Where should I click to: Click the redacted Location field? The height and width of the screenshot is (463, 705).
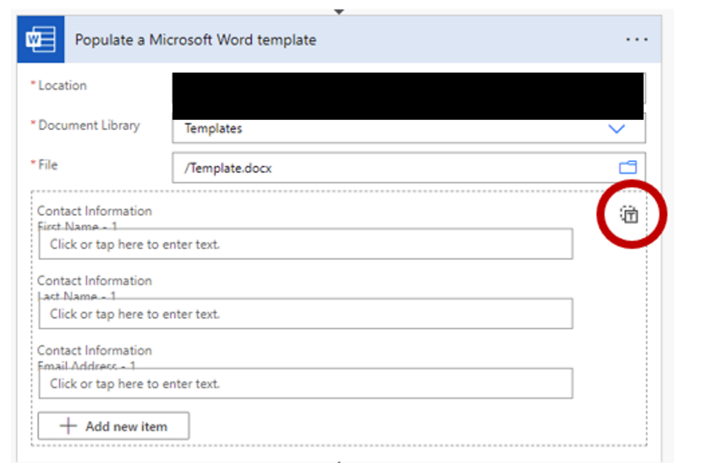408,95
